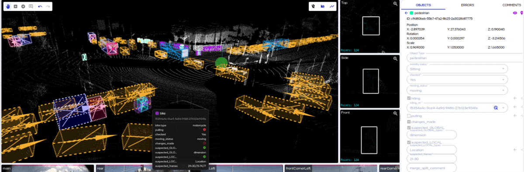Click the green sphere marker in 3D view
The height and width of the screenshot is (172, 524).
[221, 63]
